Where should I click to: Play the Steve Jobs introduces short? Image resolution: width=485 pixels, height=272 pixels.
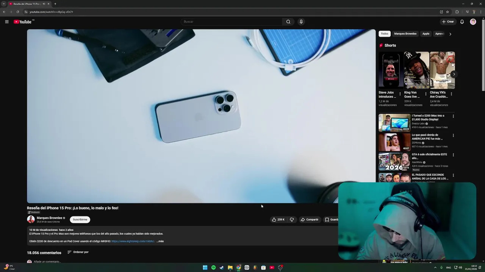(x=391, y=70)
